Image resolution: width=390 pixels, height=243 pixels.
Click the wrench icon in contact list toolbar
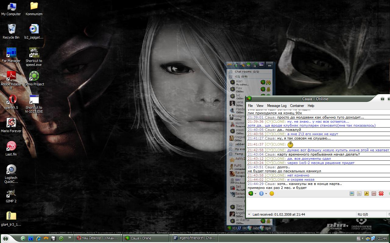(x=242, y=65)
